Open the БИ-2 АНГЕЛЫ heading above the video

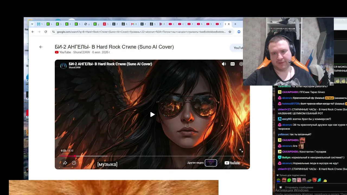114,47
